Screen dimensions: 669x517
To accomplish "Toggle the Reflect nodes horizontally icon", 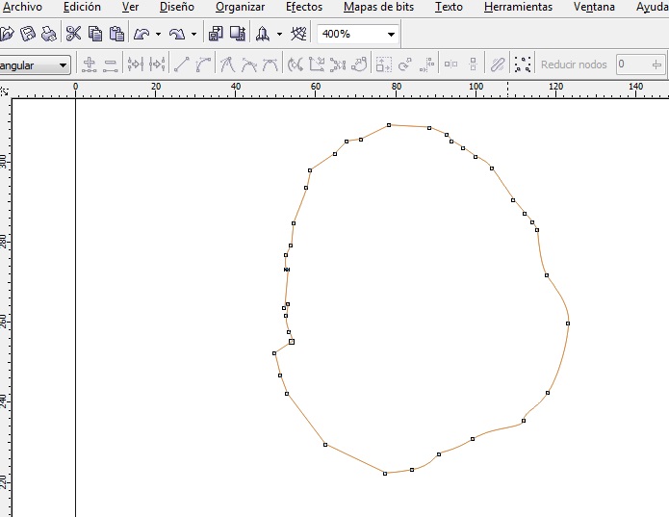I will [x=451, y=65].
